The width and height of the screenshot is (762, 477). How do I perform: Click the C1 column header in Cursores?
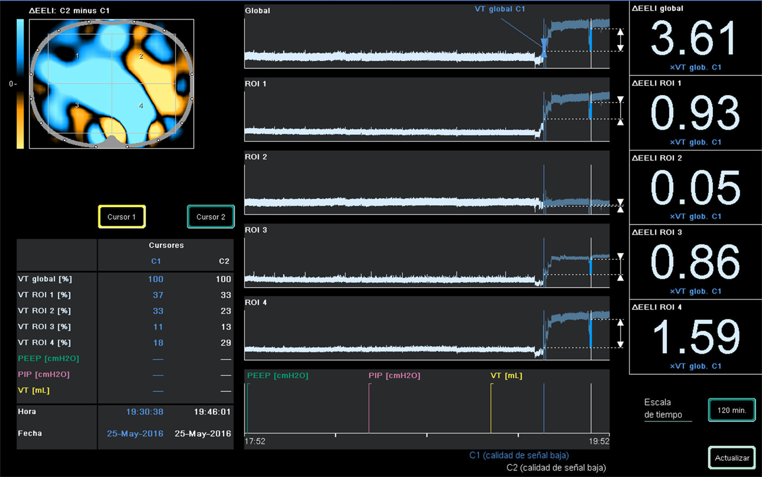156,261
